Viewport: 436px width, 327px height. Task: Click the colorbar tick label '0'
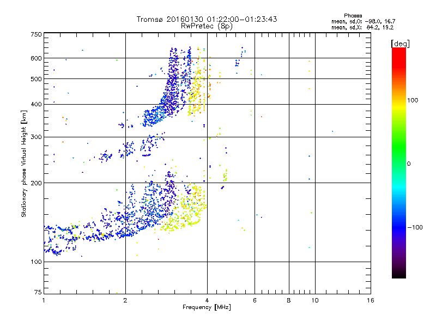coord(409,164)
